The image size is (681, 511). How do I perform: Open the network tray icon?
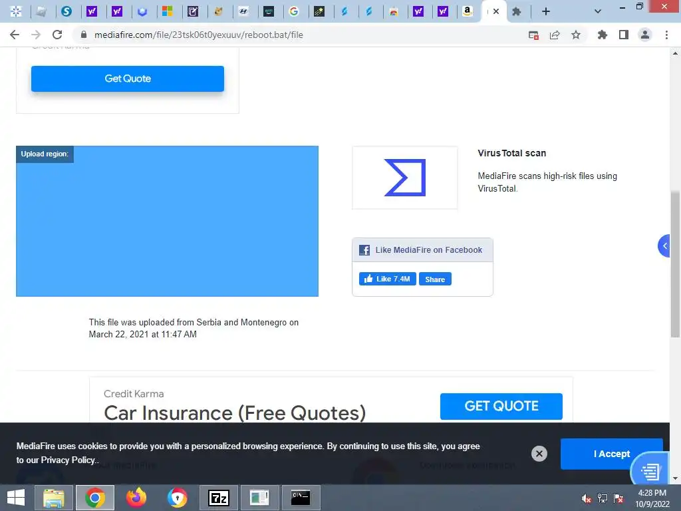coord(603,498)
